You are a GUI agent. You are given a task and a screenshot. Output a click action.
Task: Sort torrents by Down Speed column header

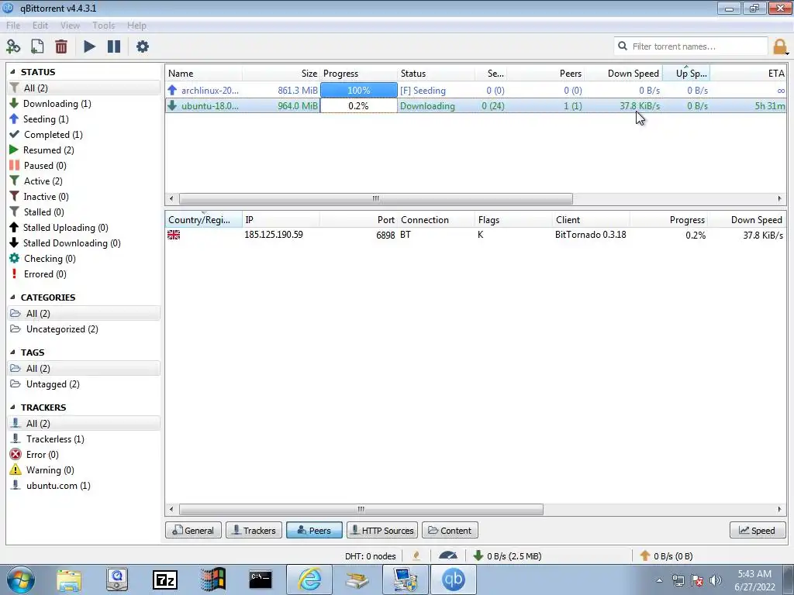[x=623, y=74]
